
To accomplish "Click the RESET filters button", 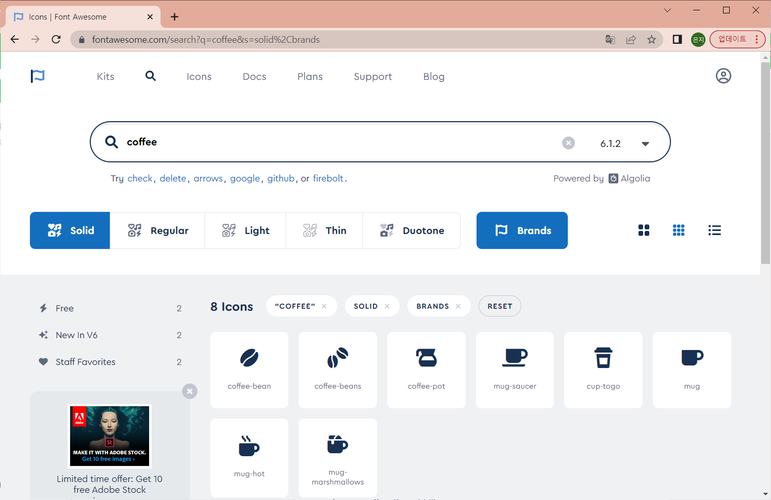I will click(x=500, y=306).
